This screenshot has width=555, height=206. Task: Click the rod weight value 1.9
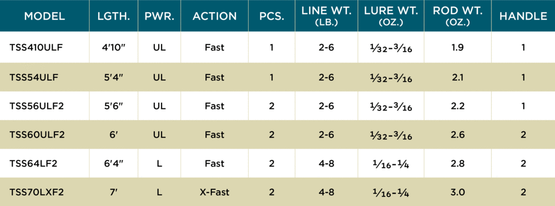point(458,47)
